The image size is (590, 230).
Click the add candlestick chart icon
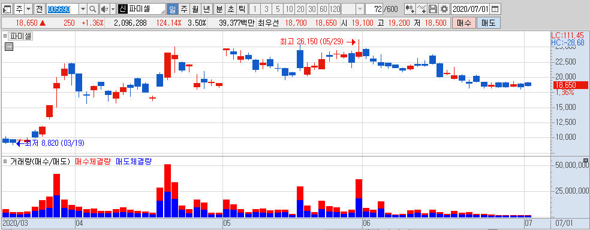pyautogui.click(x=410, y=8)
